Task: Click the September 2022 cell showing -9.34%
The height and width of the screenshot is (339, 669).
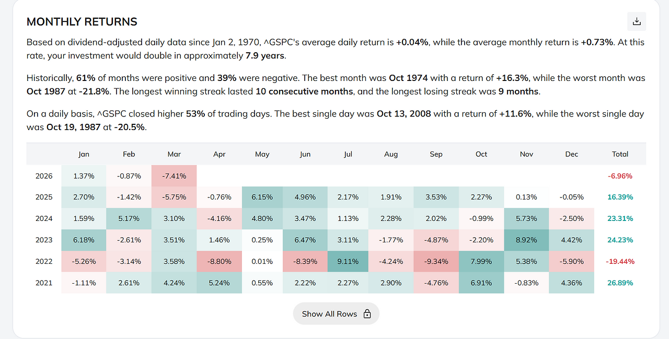Action: click(x=436, y=261)
